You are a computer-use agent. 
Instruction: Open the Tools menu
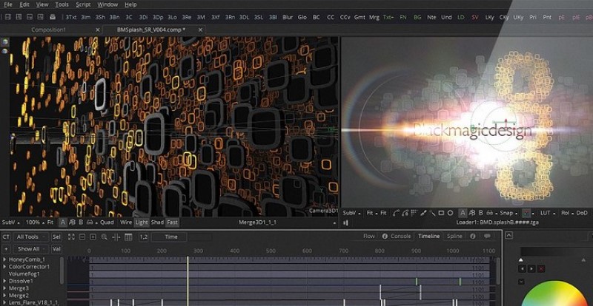(x=62, y=4)
